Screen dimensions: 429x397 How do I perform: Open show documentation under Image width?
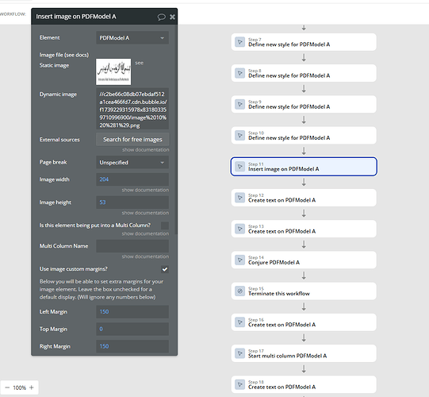pos(145,190)
